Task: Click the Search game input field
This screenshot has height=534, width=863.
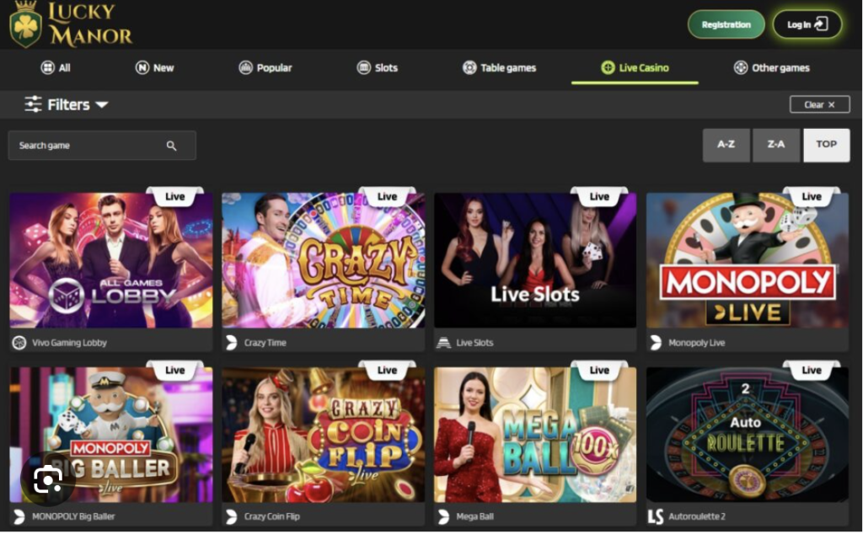Action: (102, 146)
